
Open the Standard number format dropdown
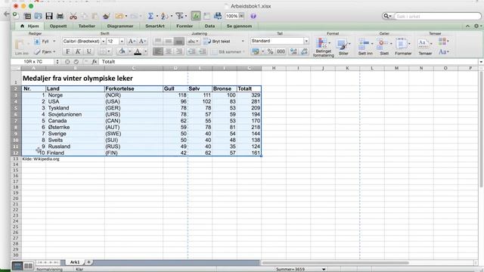[306, 41]
